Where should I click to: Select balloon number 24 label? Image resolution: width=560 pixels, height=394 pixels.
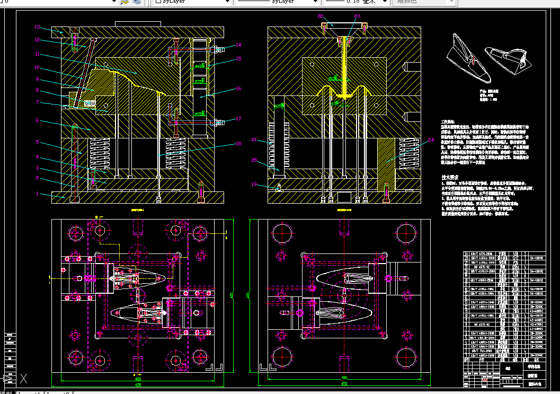point(431,140)
